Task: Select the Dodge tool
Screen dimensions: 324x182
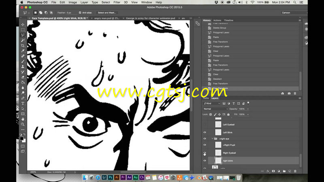Action: click(x=23, y=93)
